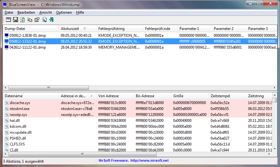Click the lower pane vertical scroll down arrow

click(x=275, y=149)
